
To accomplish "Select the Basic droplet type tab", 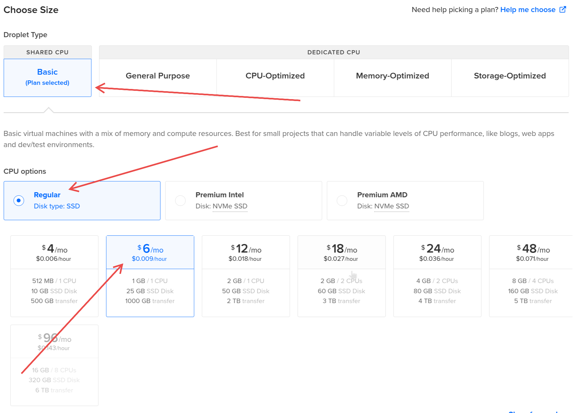I will pos(47,77).
